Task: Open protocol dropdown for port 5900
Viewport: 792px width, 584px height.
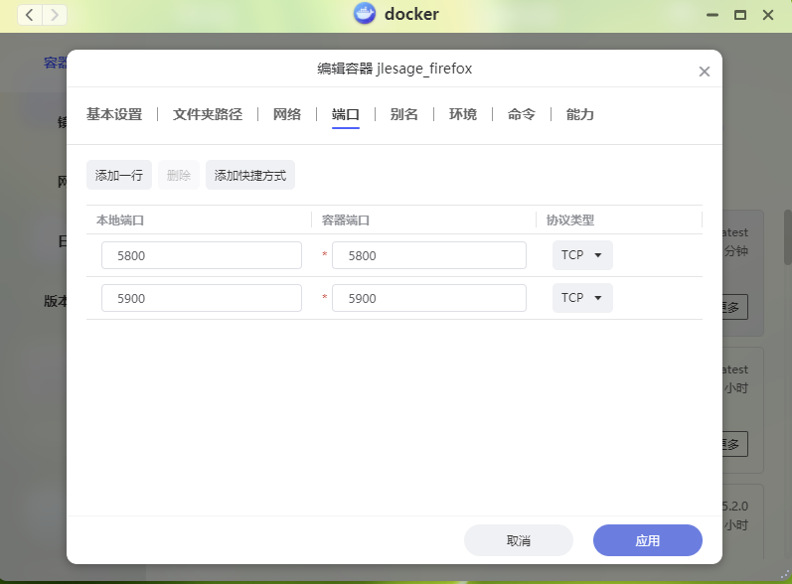Action: pos(582,298)
